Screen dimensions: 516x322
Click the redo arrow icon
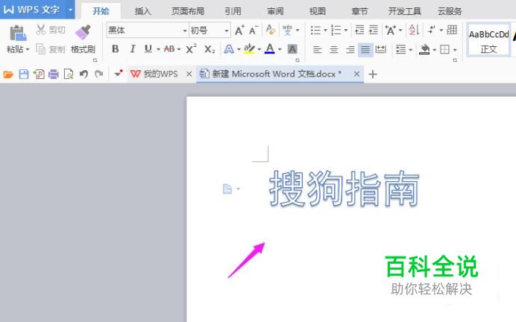point(98,74)
